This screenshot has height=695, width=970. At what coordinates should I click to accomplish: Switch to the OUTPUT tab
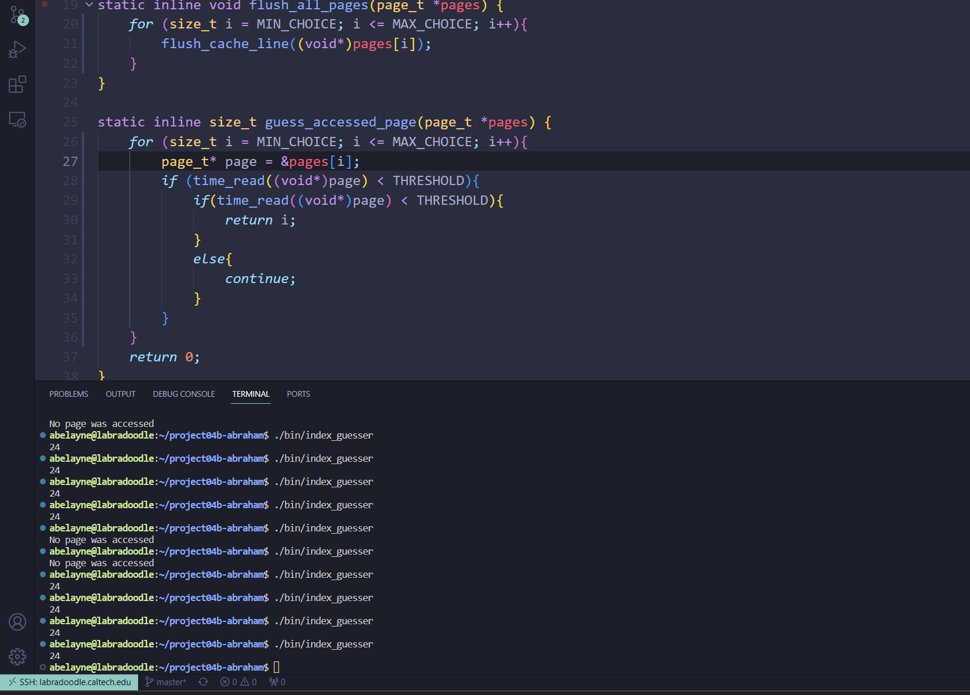[120, 394]
